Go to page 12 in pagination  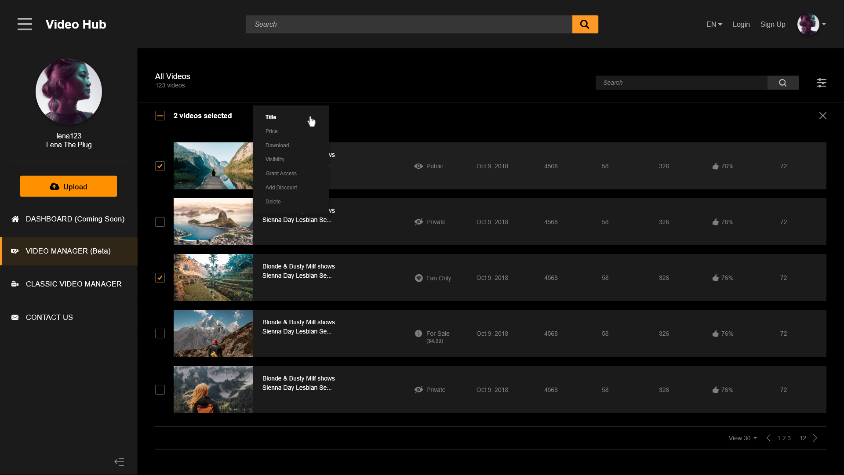[x=803, y=438]
